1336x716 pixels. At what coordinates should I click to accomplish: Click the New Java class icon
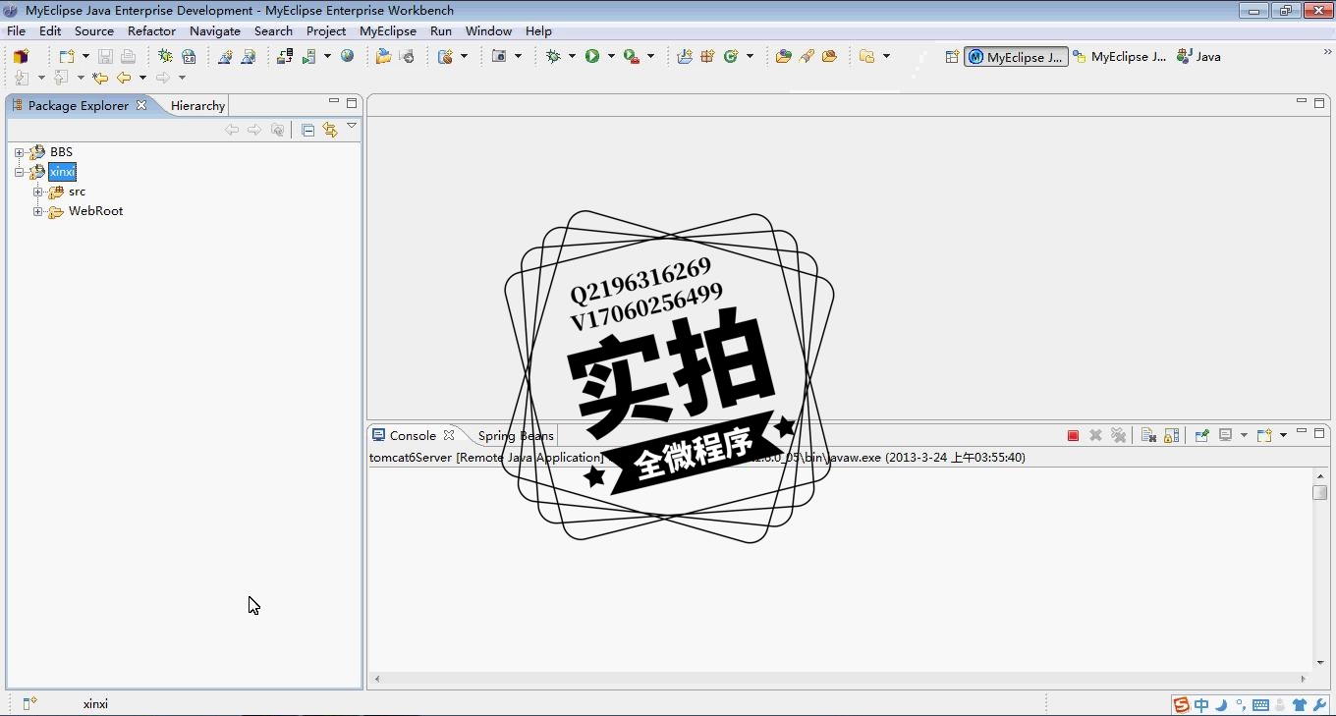[x=731, y=57]
